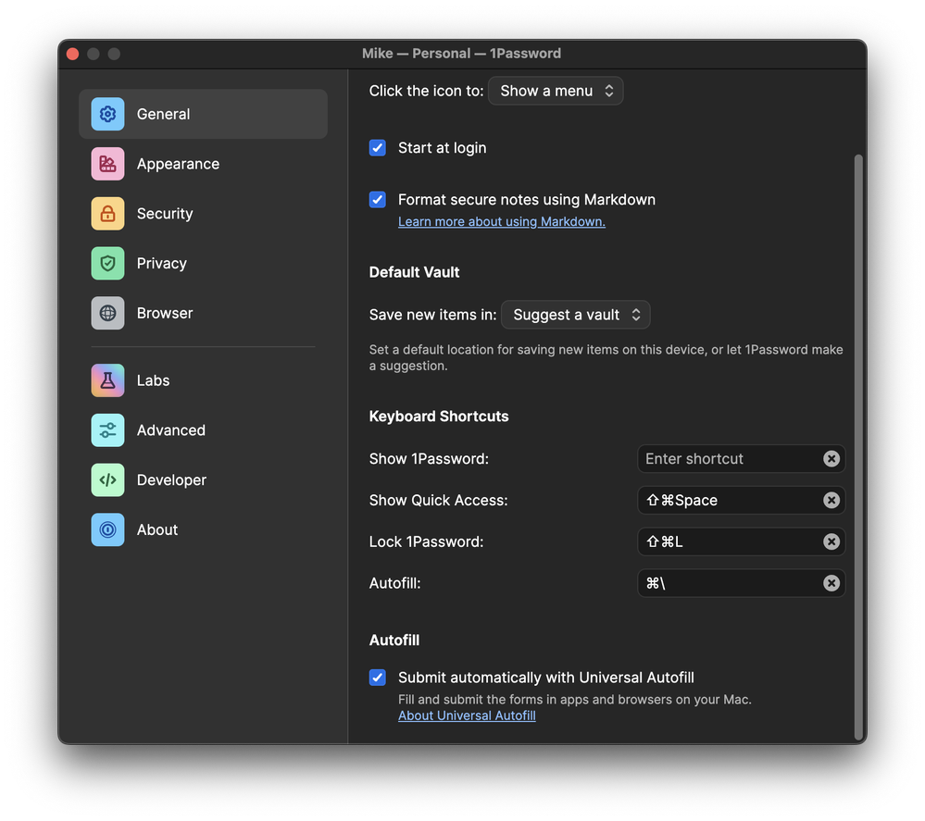
Task: Clear the Show Quick Access shortcut
Action: pos(831,500)
